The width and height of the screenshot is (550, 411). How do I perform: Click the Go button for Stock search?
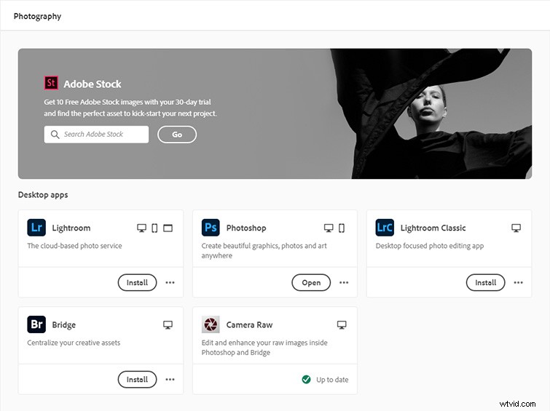[x=177, y=135]
